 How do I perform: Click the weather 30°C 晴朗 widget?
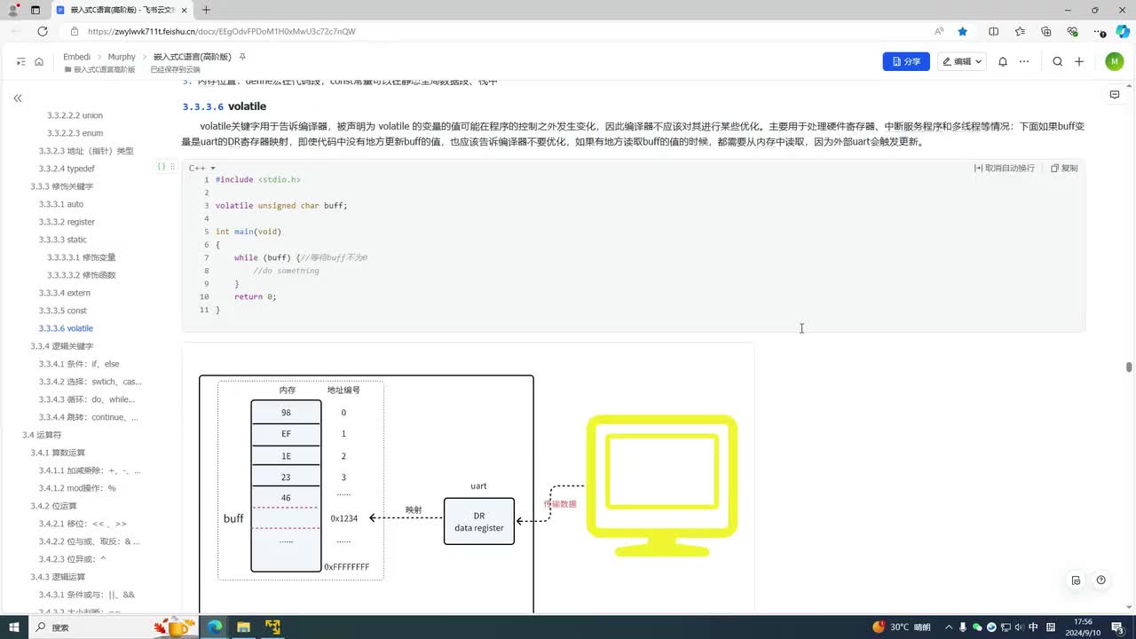click(901, 627)
